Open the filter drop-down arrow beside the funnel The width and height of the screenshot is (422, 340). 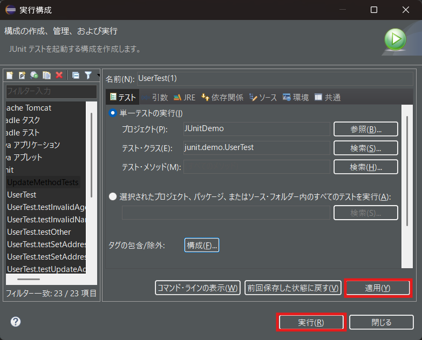[98, 76]
